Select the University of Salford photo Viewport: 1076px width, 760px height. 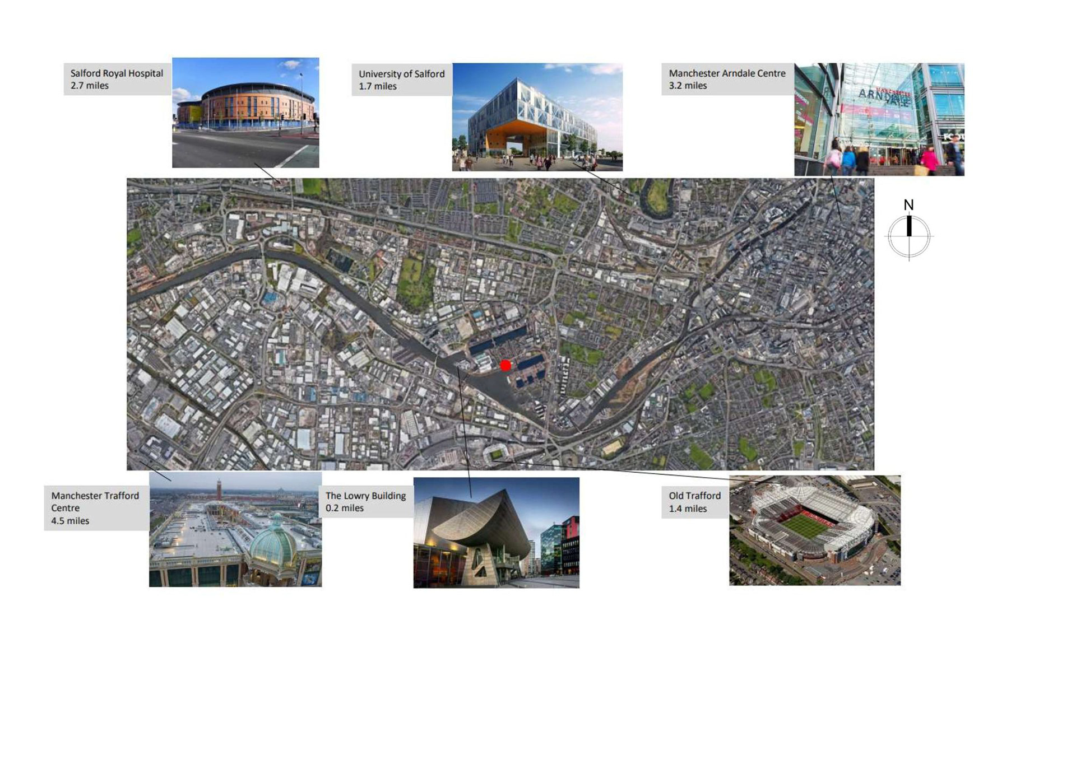537,116
